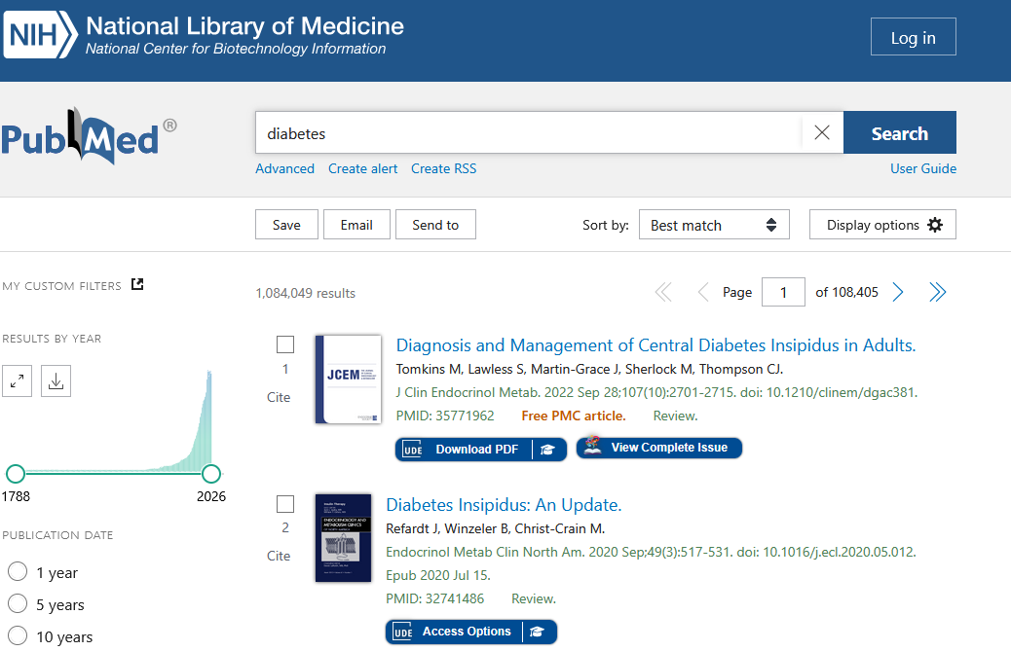This screenshot has width=1011, height=651.
Task: Click the NIH logo
Action: [40, 34]
